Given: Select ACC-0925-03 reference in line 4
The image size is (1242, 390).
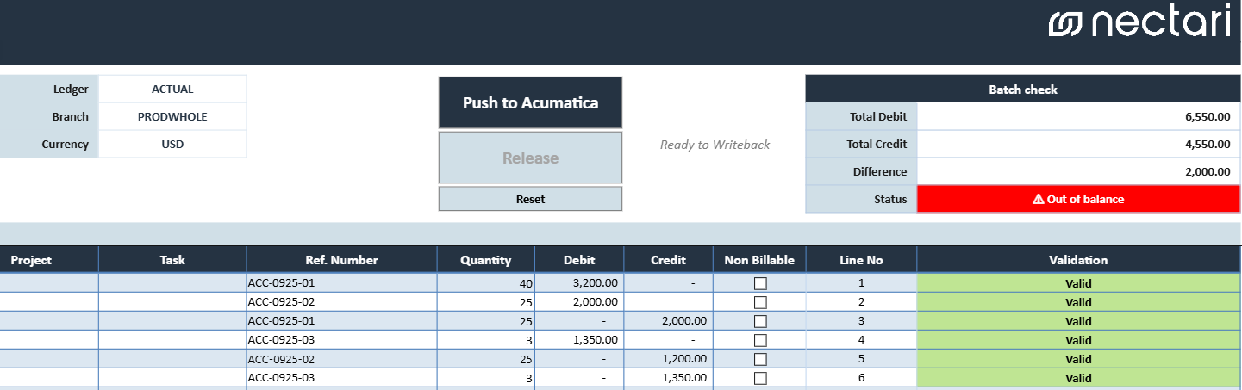Looking at the screenshot, I should [x=341, y=340].
